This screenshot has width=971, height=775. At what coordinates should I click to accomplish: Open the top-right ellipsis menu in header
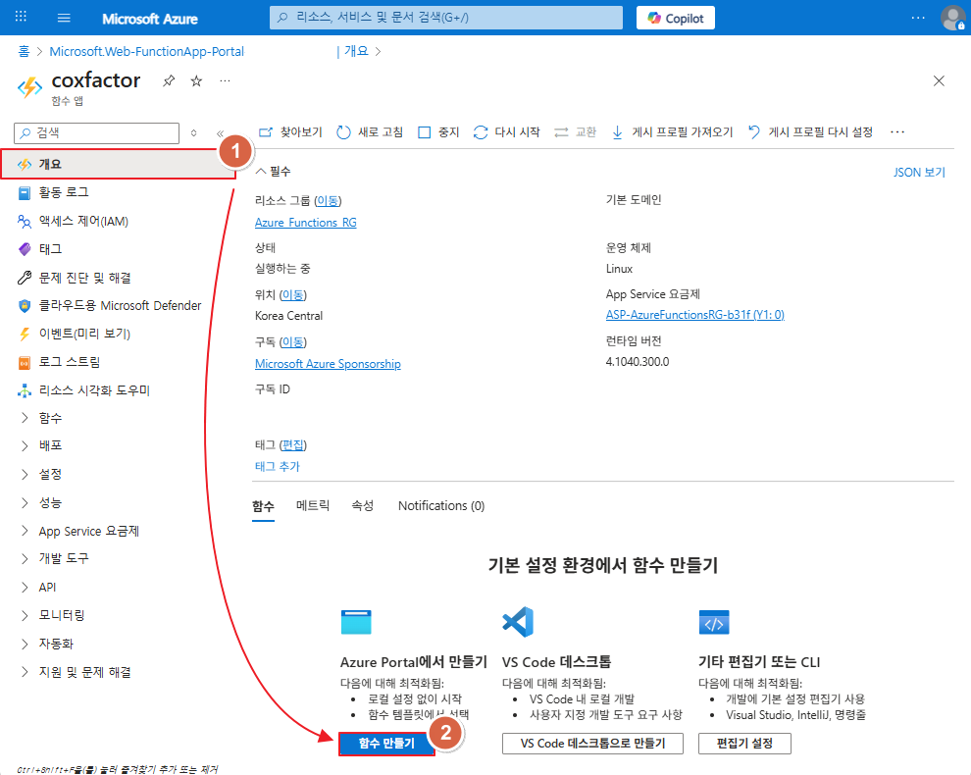tap(918, 18)
